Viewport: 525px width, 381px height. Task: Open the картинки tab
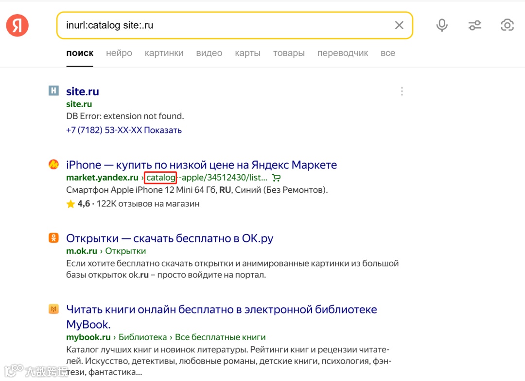click(164, 53)
